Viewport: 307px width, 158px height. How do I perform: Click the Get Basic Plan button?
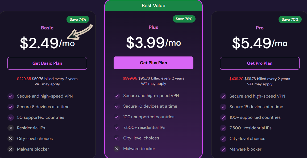pyautogui.click(x=47, y=63)
